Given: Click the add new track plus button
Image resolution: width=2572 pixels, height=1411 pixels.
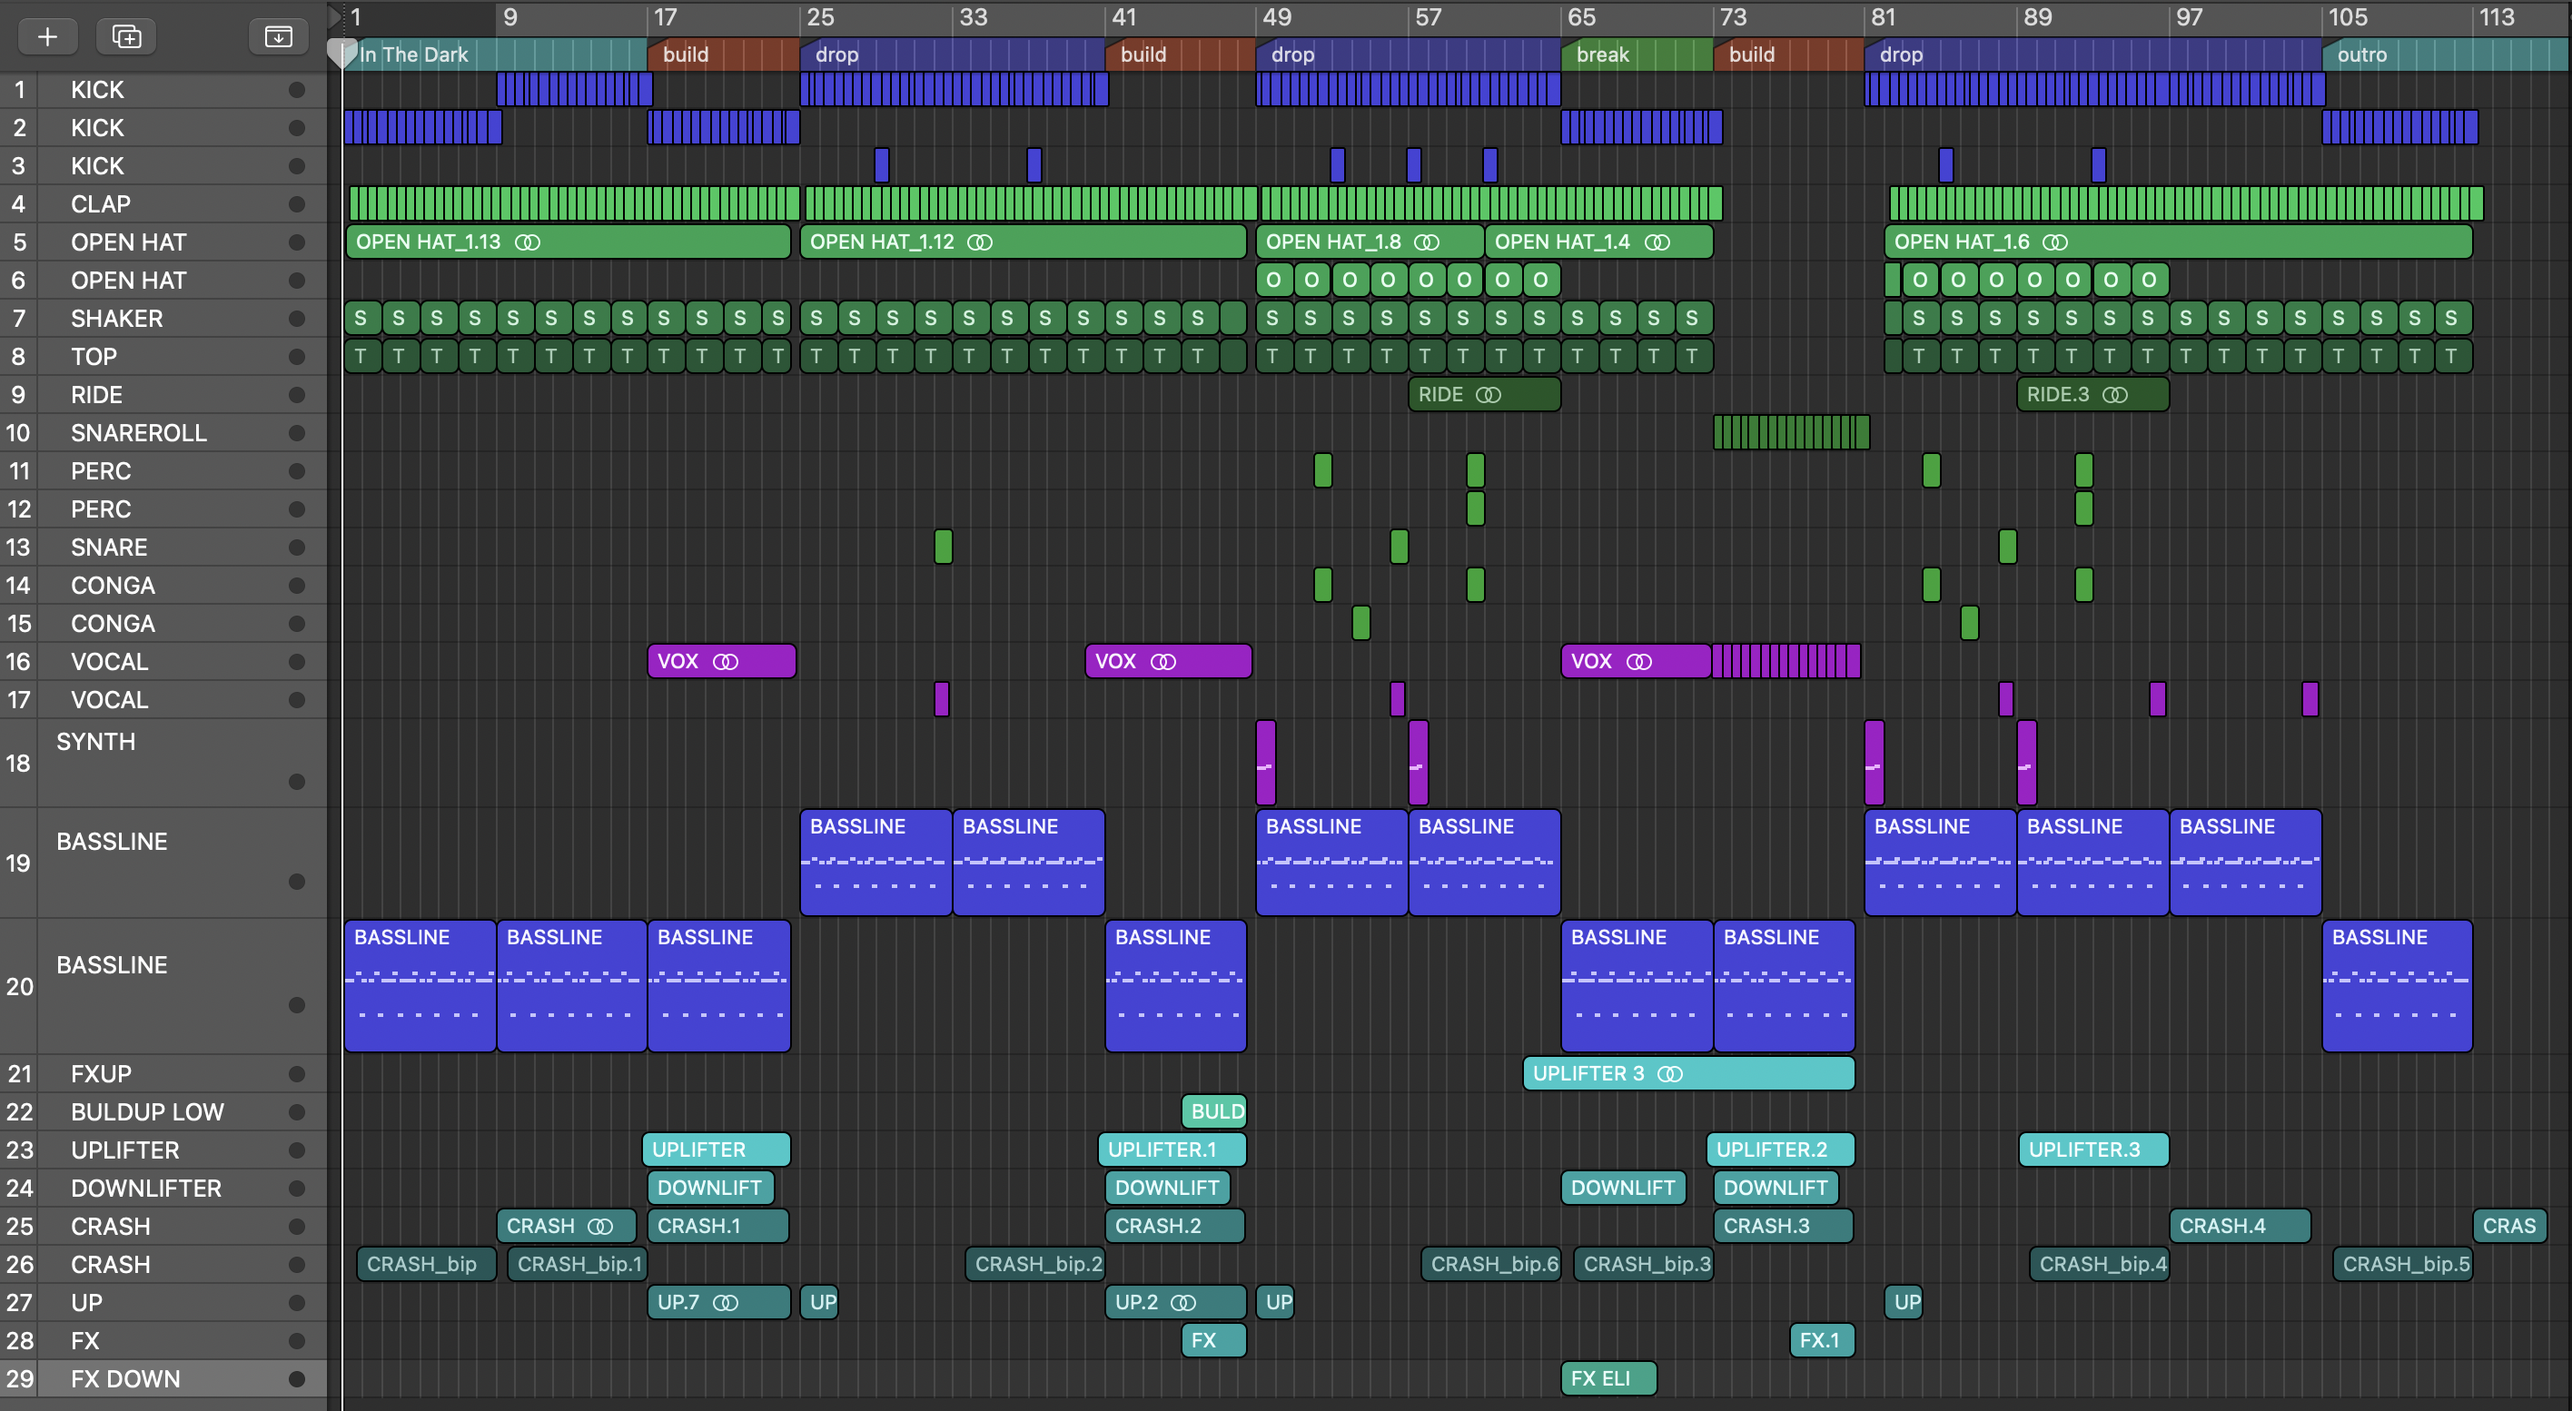Looking at the screenshot, I should pyautogui.click(x=47, y=37).
